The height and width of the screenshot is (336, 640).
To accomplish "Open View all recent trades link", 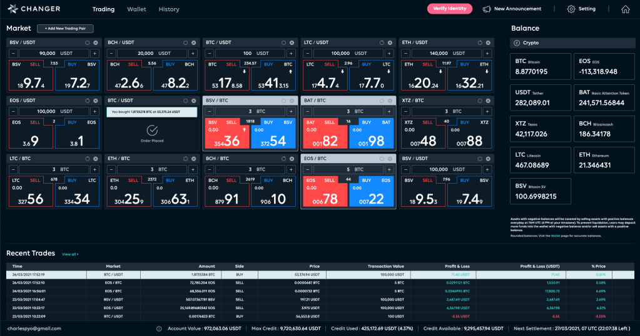I will click(x=70, y=254).
